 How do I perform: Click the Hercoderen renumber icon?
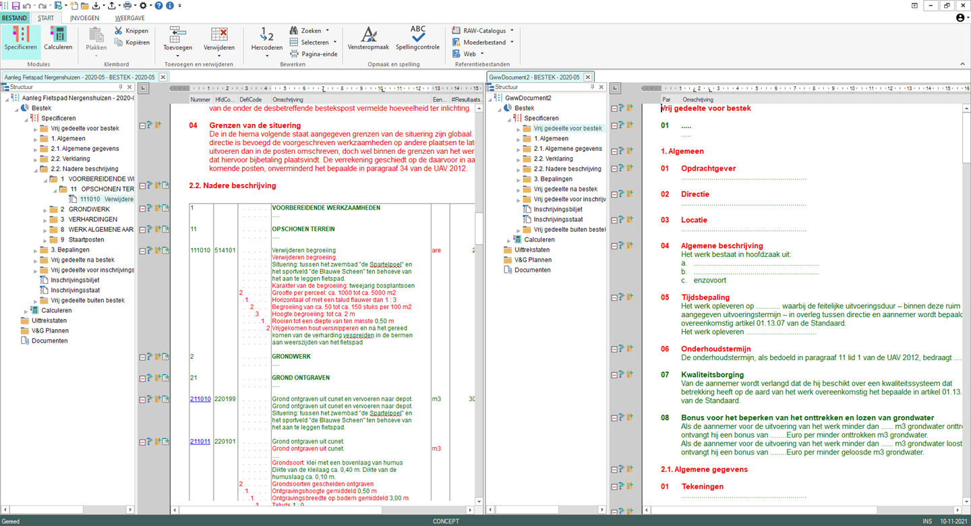(267, 34)
